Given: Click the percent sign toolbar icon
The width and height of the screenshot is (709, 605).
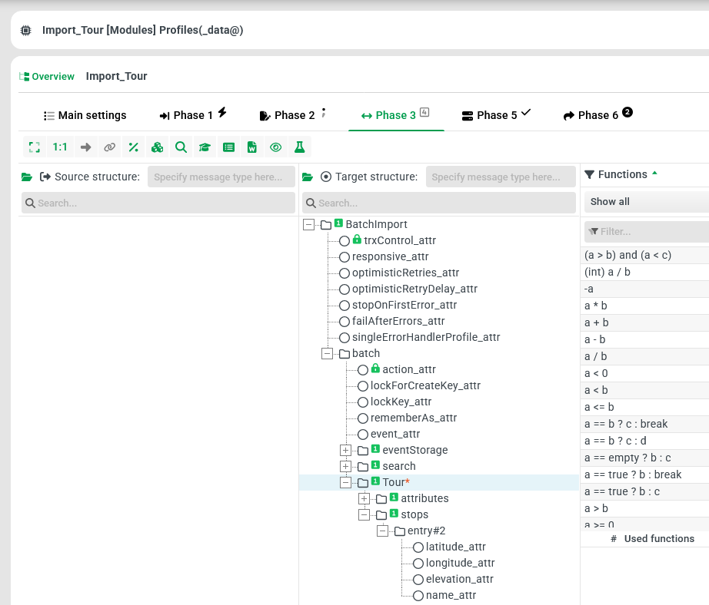Looking at the screenshot, I should [133, 147].
